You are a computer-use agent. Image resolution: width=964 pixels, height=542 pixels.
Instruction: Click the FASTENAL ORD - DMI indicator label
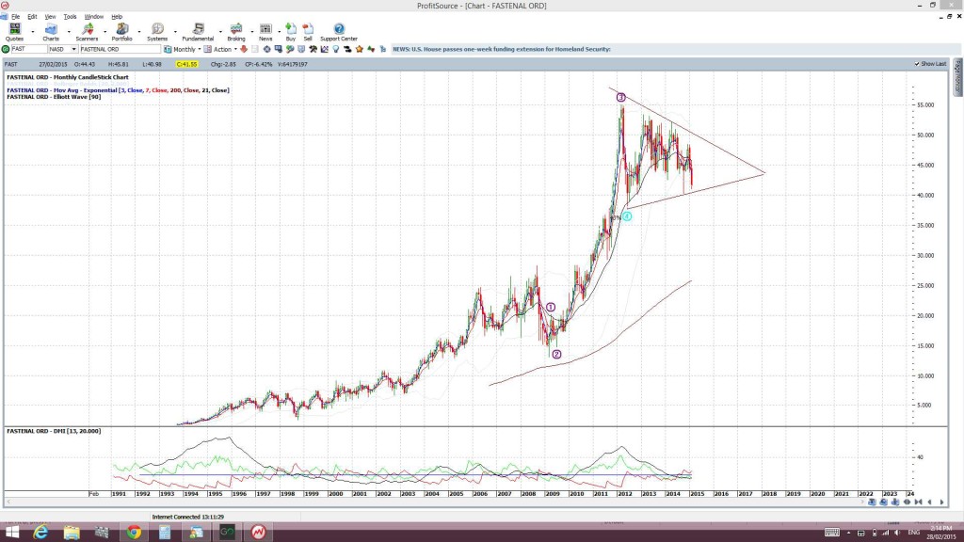pos(54,431)
